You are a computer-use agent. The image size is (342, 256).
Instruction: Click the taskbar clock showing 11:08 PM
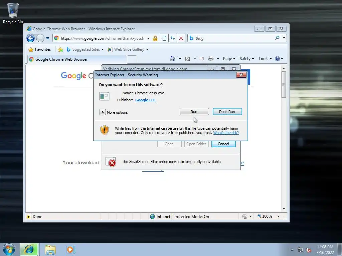(x=325, y=250)
